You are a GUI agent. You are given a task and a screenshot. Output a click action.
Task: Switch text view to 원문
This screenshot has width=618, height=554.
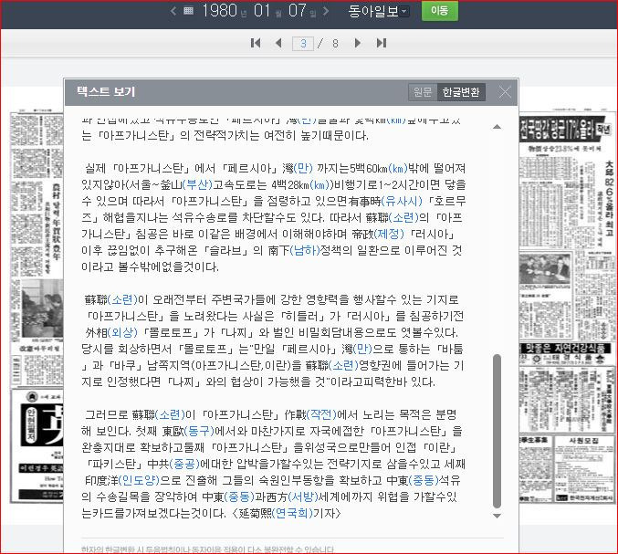(423, 92)
